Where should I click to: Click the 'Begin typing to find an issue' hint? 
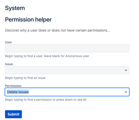coord(25,78)
